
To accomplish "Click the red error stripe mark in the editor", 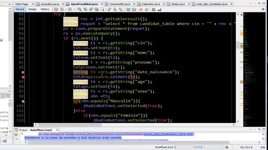I will tap(242, 15).
